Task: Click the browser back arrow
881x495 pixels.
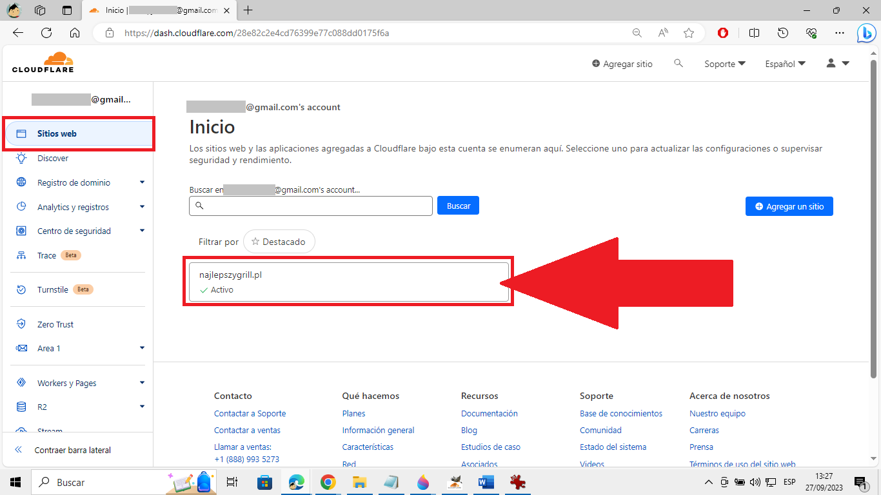Action: point(18,33)
